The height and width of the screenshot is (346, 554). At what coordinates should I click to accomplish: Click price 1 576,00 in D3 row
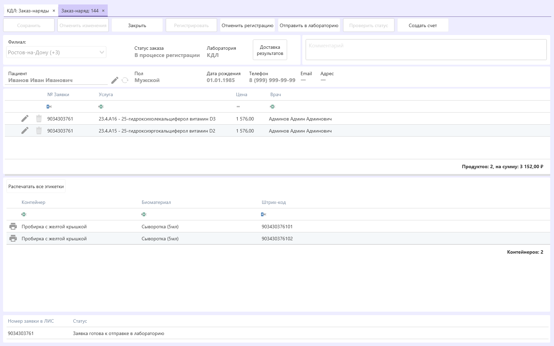coord(245,119)
